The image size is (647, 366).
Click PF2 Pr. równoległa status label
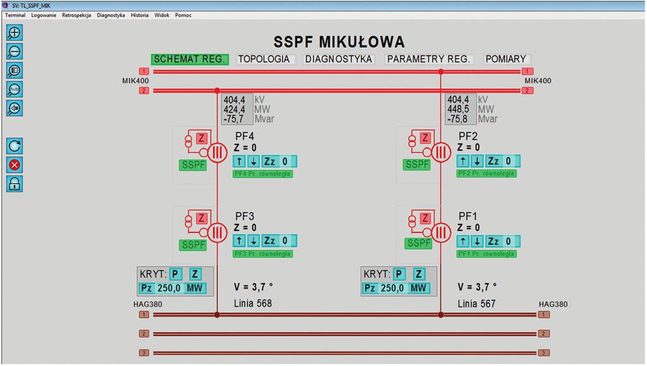coord(487,173)
